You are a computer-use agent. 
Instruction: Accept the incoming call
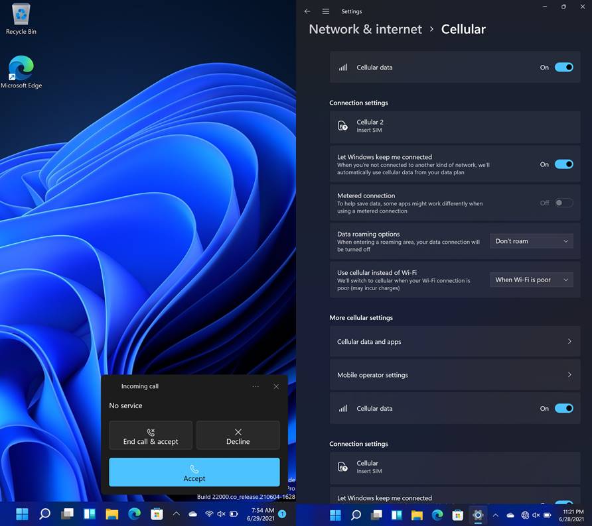(x=194, y=472)
